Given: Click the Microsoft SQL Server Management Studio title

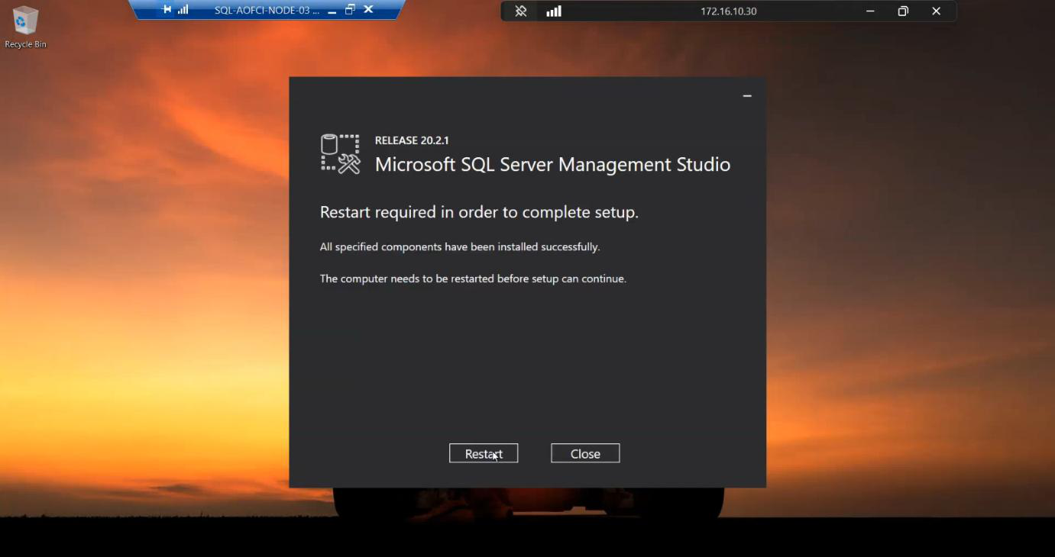Looking at the screenshot, I should 552,165.
